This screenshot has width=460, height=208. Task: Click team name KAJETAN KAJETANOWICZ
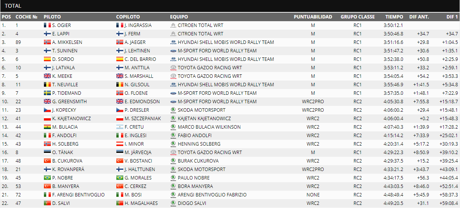coord(204,119)
